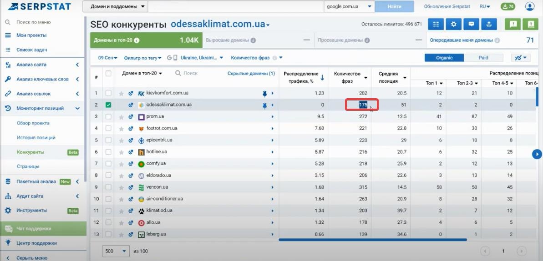The width and height of the screenshot is (543, 261).
Task: Click the green exclamation feedback icon
Action: pos(513,24)
